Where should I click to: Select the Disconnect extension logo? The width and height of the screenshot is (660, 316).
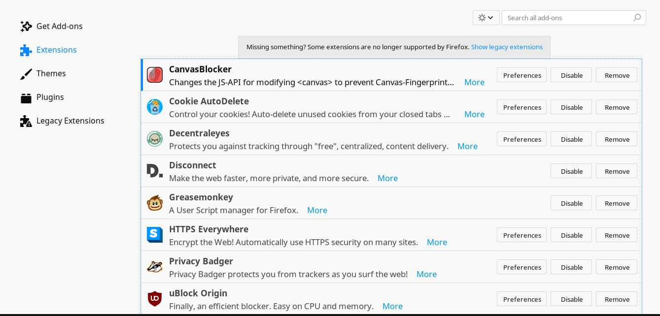(x=155, y=171)
